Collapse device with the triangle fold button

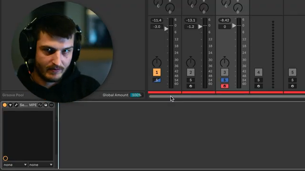10,105
